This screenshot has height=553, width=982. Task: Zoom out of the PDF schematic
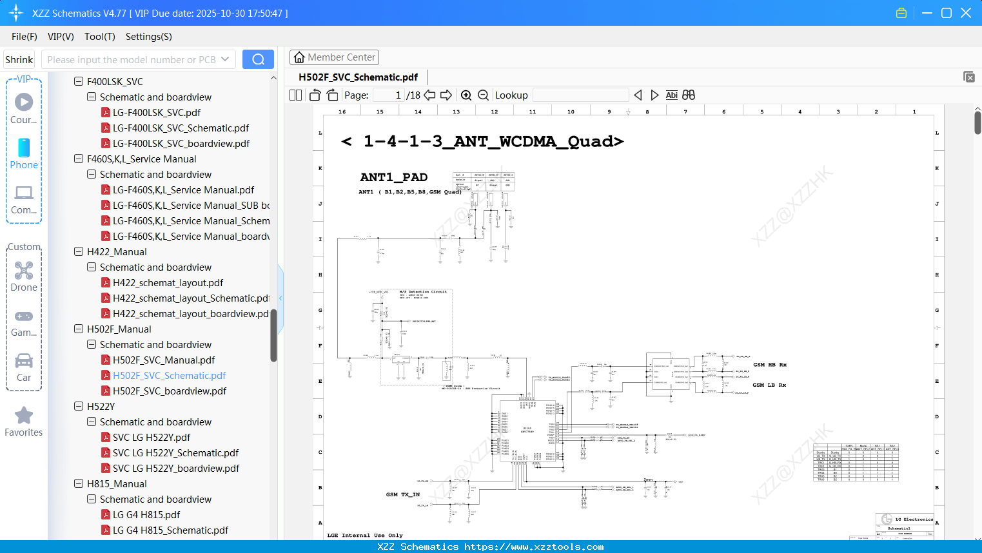[x=482, y=95]
